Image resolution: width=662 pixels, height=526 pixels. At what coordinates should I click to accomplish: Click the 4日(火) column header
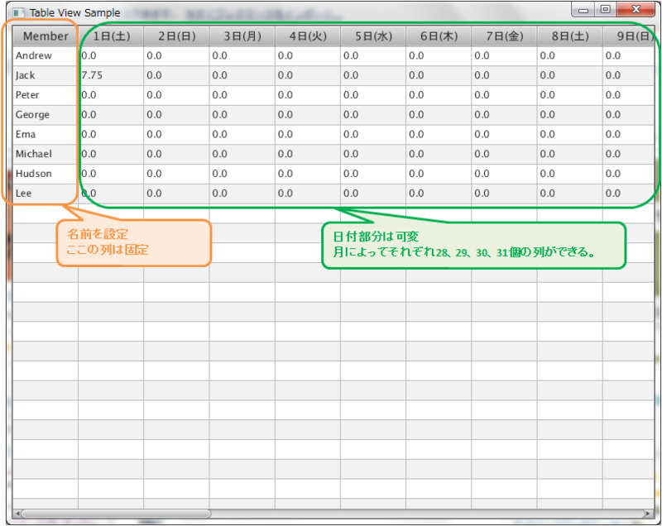coord(308,36)
